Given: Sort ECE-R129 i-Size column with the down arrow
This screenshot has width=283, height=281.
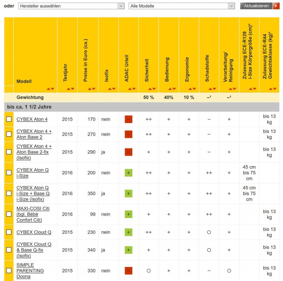Looking at the screenshot, I should pos(255,89).
